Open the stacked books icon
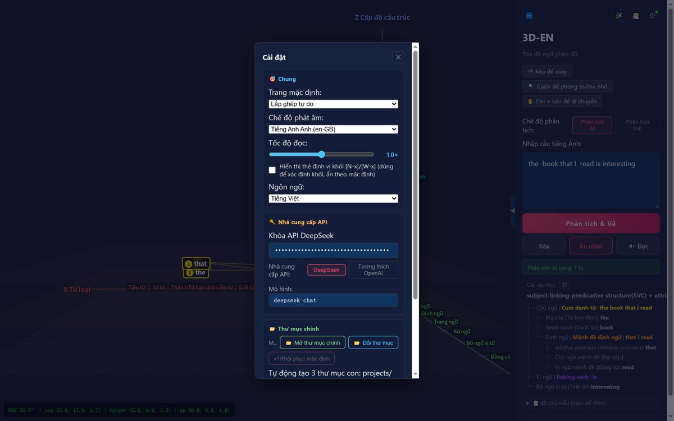Screen dimensions: 674x421 (x=636, y=16)
